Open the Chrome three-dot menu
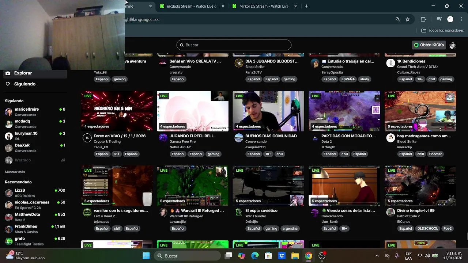Viewport: 468px width, 263px height. pos(461,19)
